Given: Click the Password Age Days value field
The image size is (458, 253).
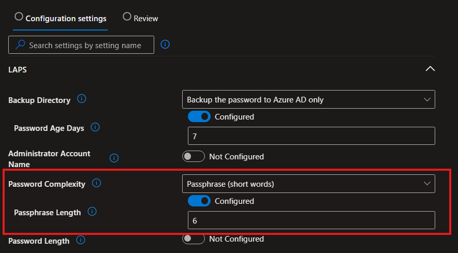Looking at the screenshot, I should pos(311,136).
